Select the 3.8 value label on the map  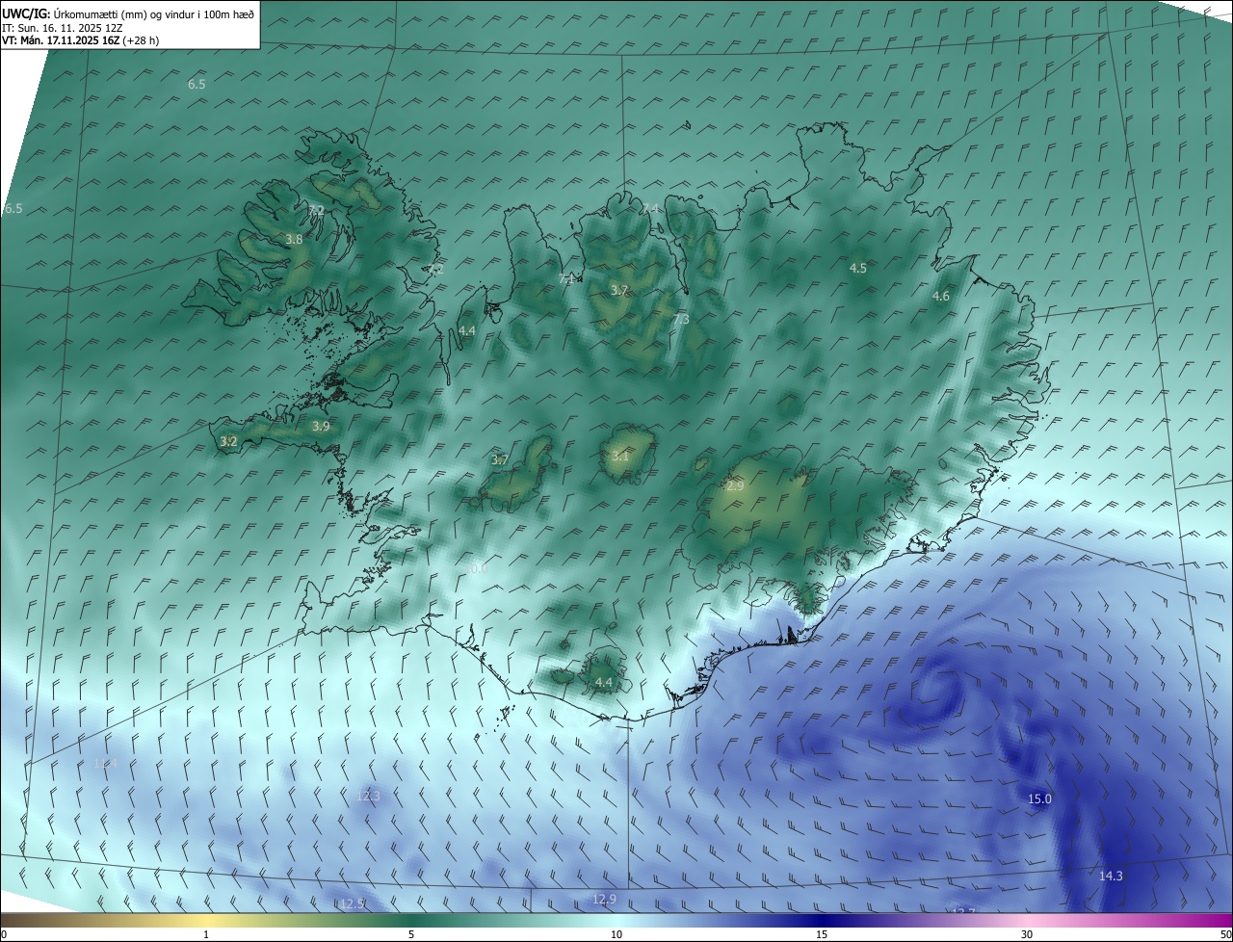[x=295, y=239]
